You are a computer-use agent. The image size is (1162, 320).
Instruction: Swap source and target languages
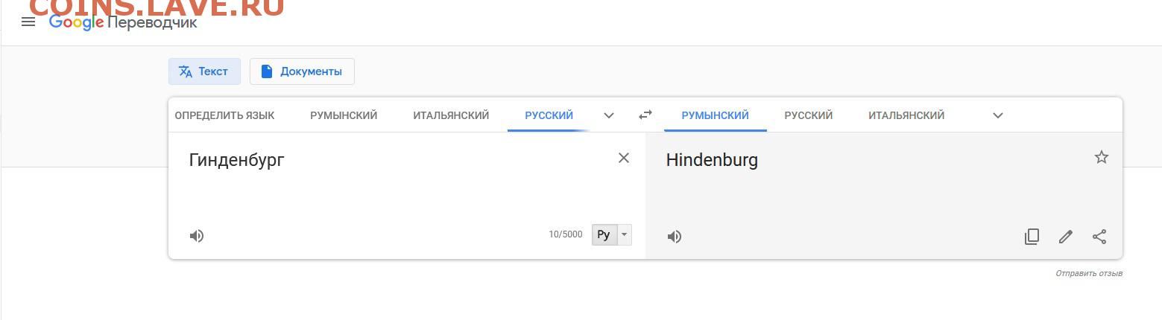(x=645, y=115)
